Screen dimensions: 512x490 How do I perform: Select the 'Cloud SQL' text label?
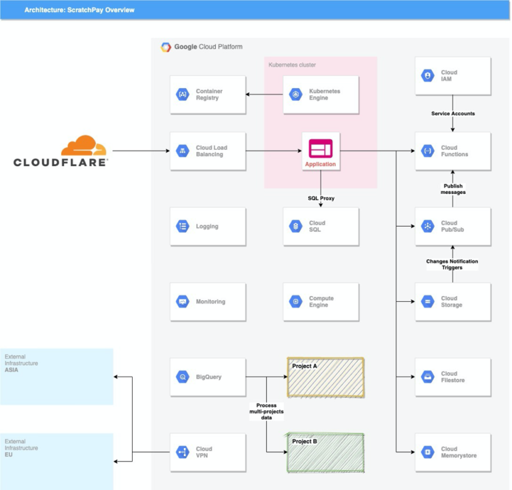[x=317, y=226]
